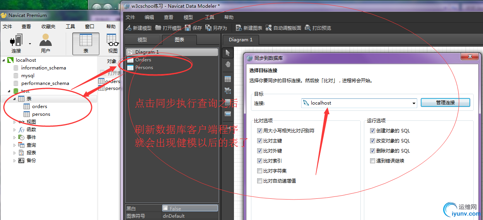This screenshot has height=220, width=483.
Task: Collapse the test database node
Action: (9, 91)
